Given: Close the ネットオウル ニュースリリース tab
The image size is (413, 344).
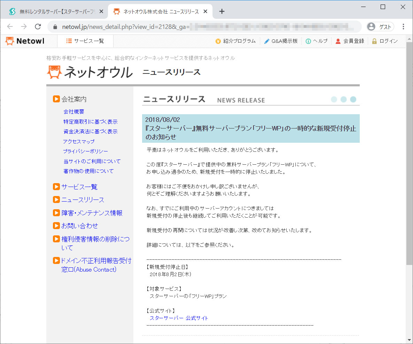Looking at the screenshot, I should pyautogui.click(x=205, y=11).
